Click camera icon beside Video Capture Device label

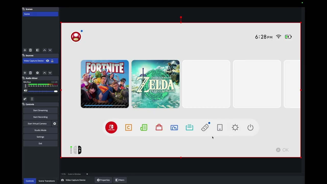pos(62,180)
